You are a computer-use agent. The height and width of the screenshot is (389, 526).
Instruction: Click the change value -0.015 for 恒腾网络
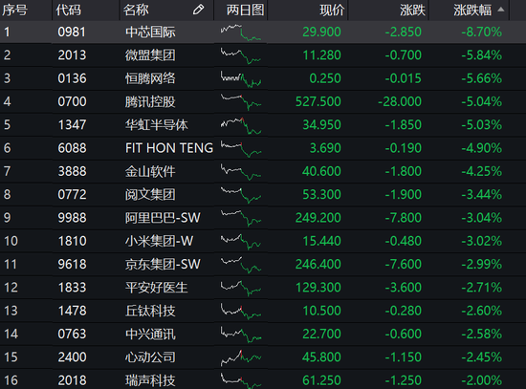point(404,78)
